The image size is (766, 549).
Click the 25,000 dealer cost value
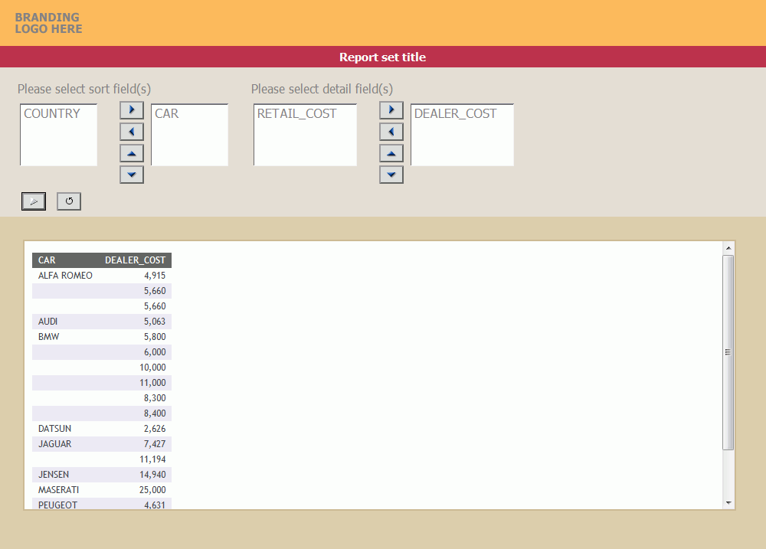click(152, 490)
